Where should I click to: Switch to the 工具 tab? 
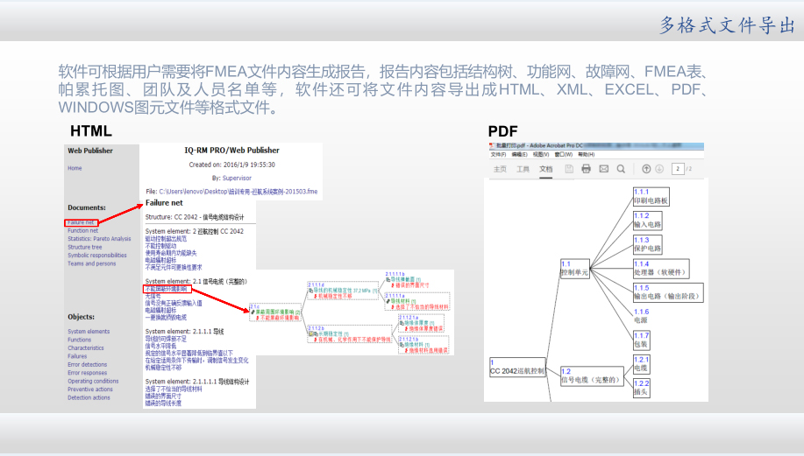(x=523, y=169)
